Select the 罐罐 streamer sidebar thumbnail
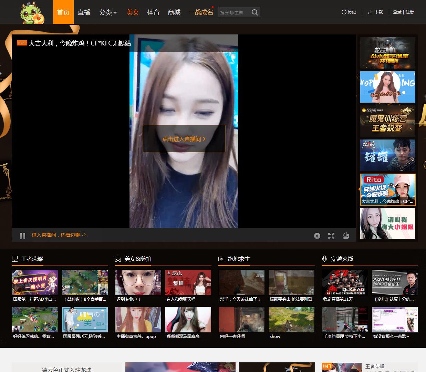This screenshot has width=426, height=372. click(388, 155)
